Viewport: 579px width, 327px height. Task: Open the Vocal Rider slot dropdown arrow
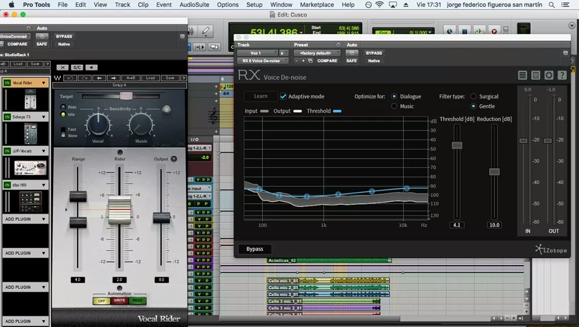pos(43,83)
